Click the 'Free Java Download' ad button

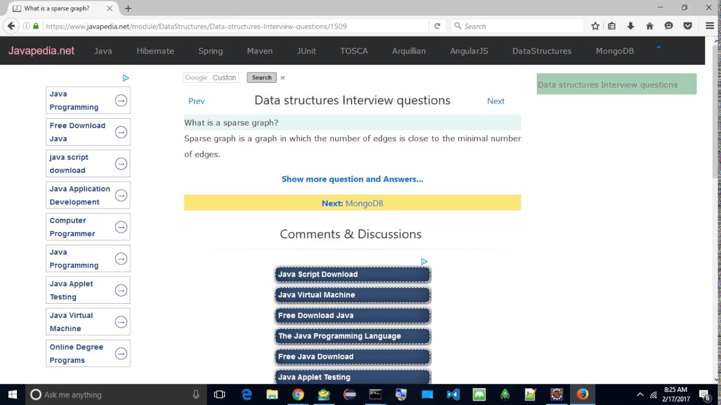tap(353, 357)
